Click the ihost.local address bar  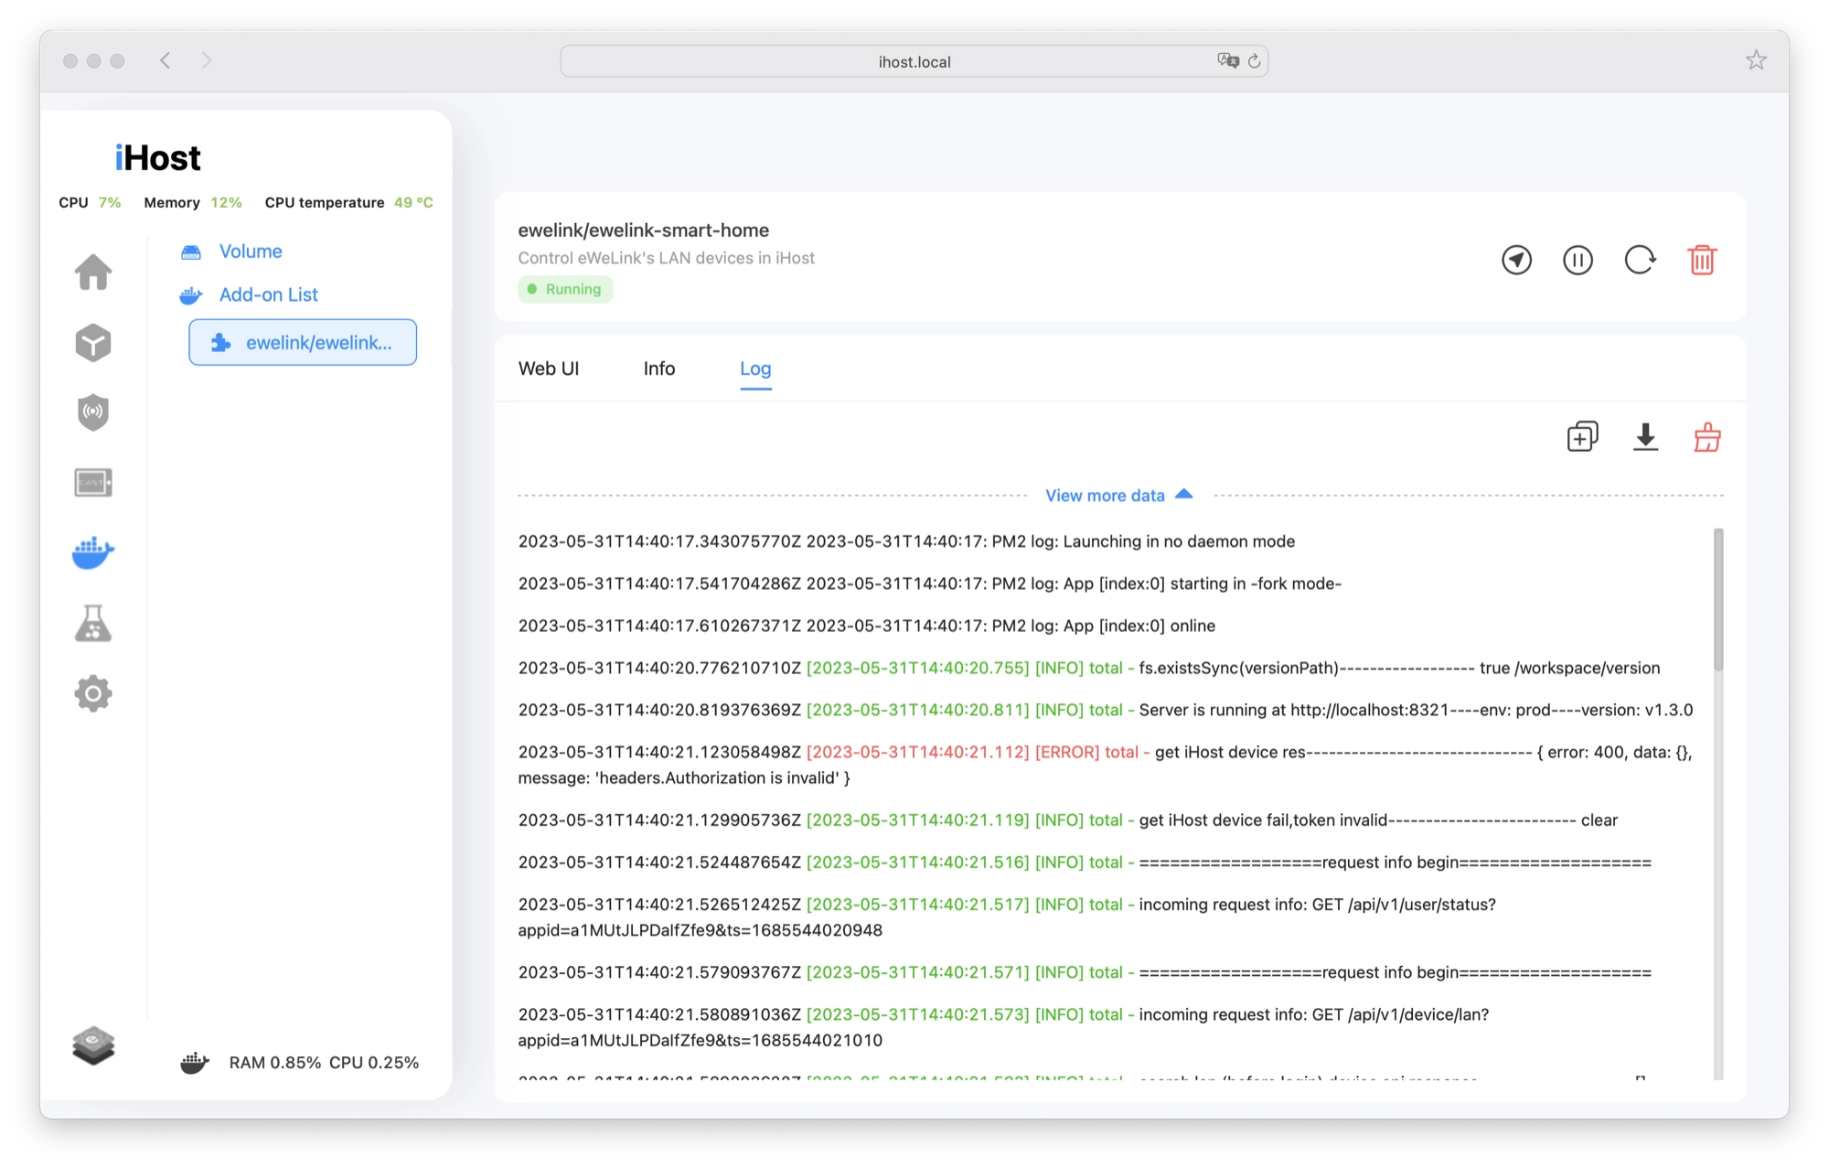pyautogui.click(x=914, y=61)
